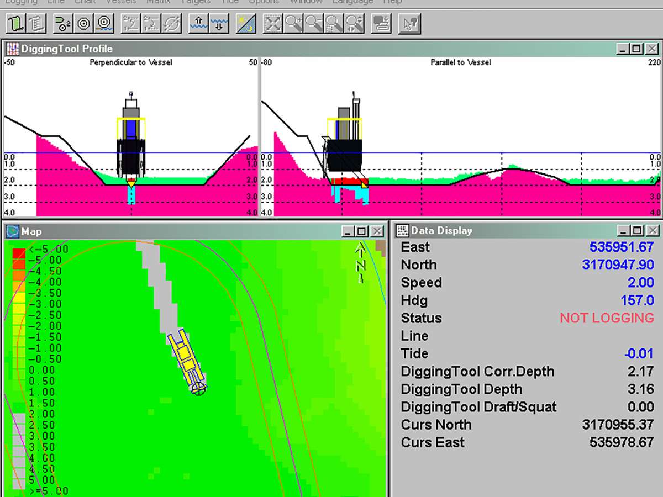Click the DiggingTool Corr.Depth value 2.17
Image resolution: width=663 pixels, height=497 pixels.
[641, 371]
